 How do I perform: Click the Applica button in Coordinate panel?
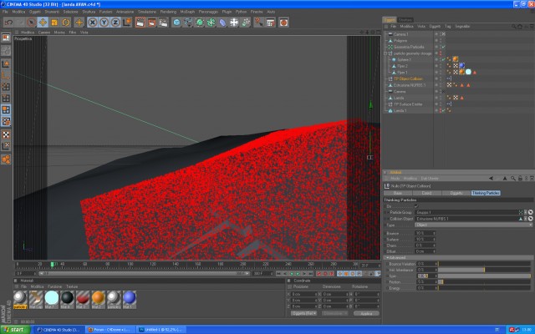click(366, 314)
